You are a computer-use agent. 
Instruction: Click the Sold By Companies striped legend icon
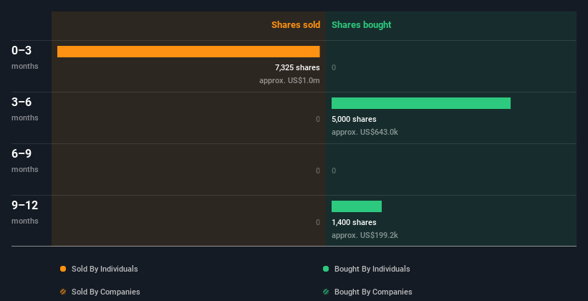pyautogui.click(x=63, y=292)
